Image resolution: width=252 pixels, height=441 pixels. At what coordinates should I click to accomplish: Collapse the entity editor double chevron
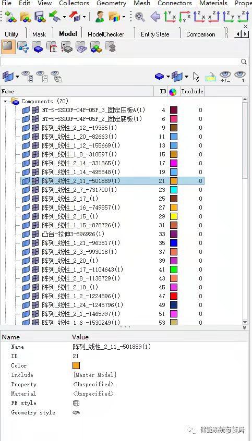244,328
